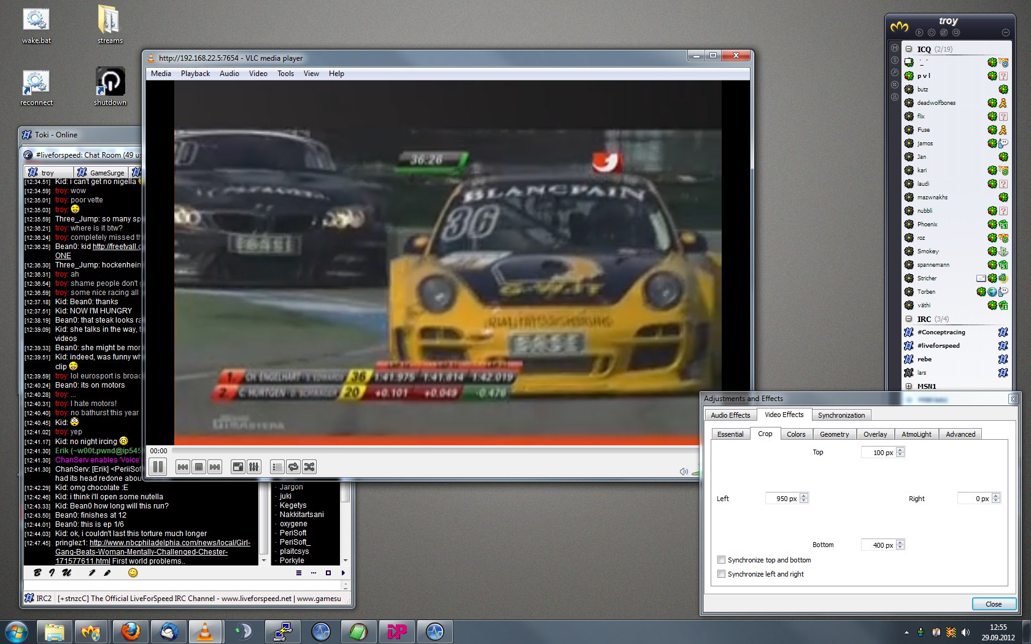This screenshot has height=644, width=1031.
Task: Collapse the IRC contact group
Action: (x=909, y=319)
